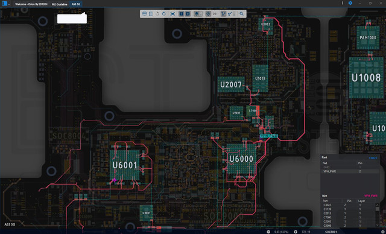386x234 pixels.
Task: Click the layers icon in toolbar
Action: pos(197,14)
